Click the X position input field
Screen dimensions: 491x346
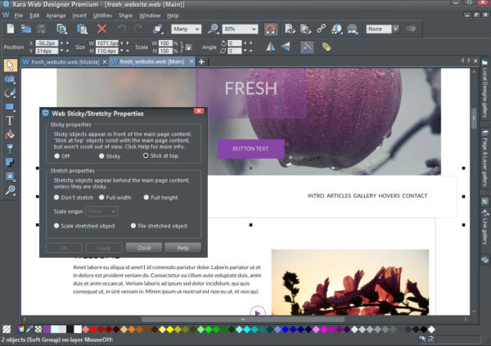(x=47, y=43)
